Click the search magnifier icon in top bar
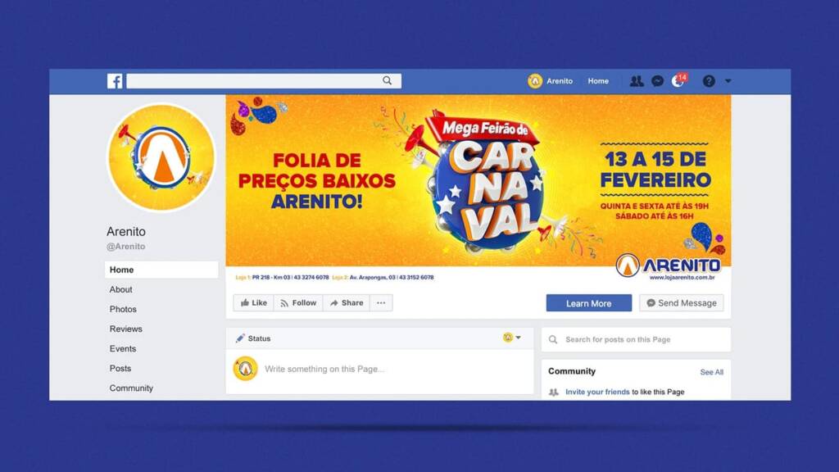Image resolution: width=839 pixels, height=472 pixels. 387,81
